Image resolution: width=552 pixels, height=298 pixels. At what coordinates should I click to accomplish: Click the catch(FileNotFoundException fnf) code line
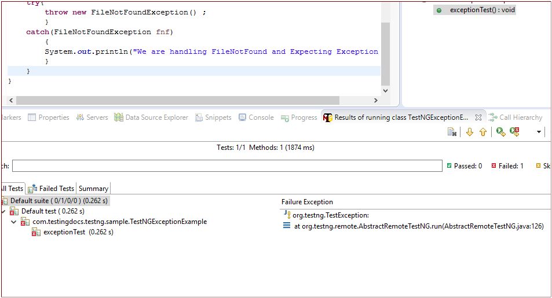100,32
